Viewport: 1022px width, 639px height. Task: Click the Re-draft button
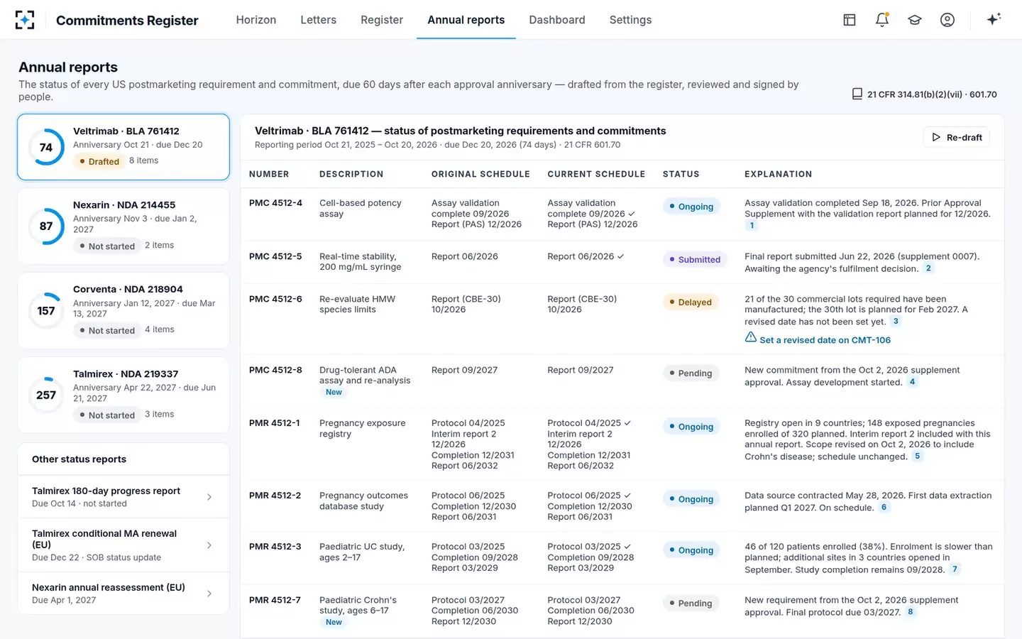(x=957, y=137)
